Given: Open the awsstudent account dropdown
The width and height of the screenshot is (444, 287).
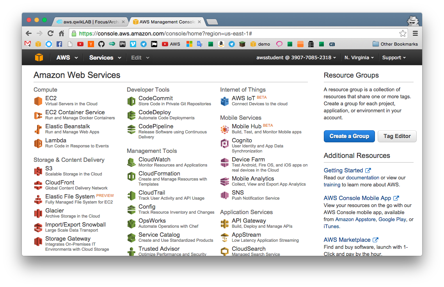Looking at the screenshot, I should 296,58.
